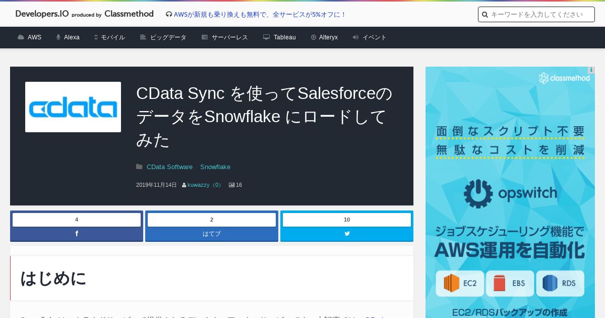Click the cloud icon next to AWS
Image resolution: width=605 pixels, height=318 pixels.
[x=21, y=37]
